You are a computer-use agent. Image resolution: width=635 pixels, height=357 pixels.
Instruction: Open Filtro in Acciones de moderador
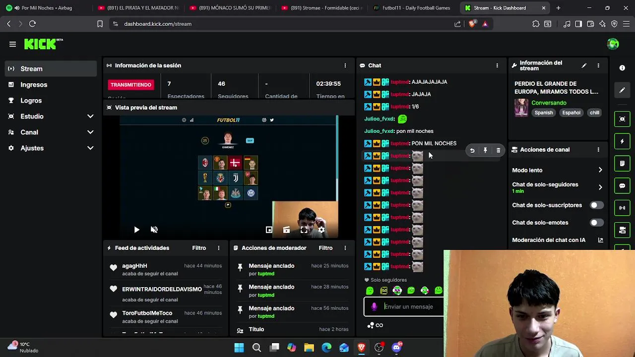(325, 248)
